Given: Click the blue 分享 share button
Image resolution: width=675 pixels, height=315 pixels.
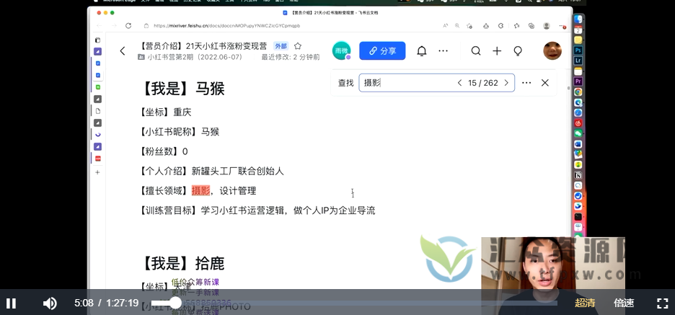Looking at the screenshot, I should click(382, 51).
